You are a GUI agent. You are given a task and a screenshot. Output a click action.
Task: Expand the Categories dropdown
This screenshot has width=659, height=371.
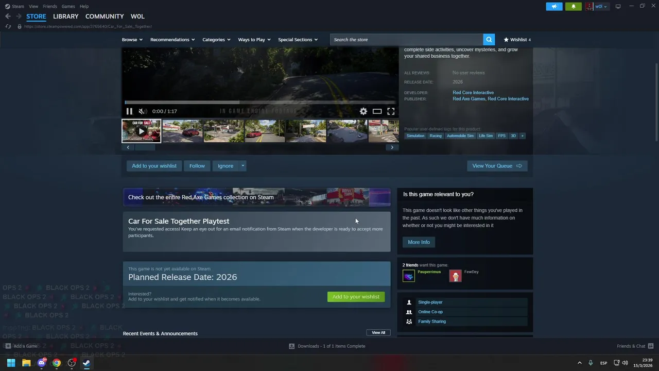coord(216,40)
